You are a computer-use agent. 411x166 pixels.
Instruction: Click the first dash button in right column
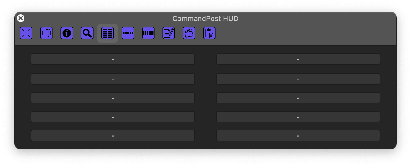tap(298, 59)
